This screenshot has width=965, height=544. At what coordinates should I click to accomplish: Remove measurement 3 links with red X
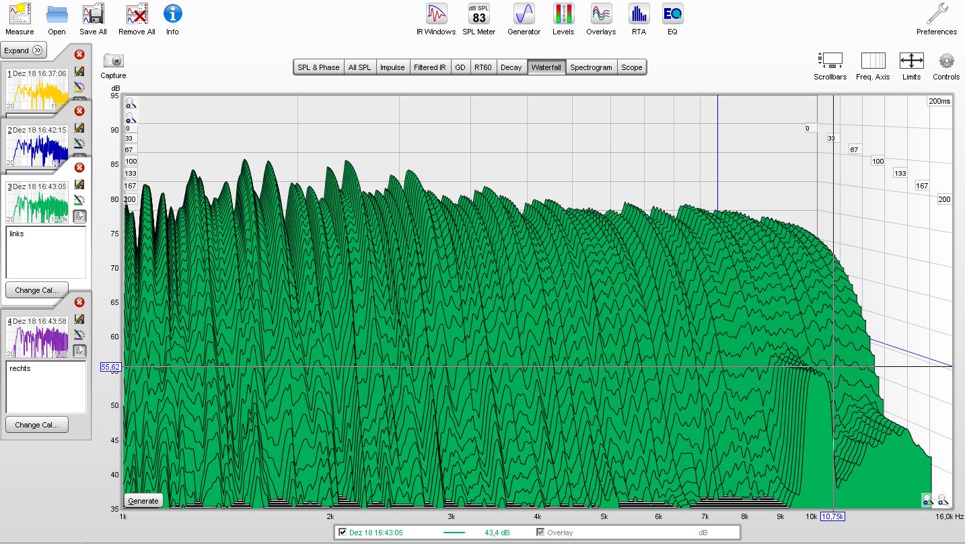click(x=79, y=168)
